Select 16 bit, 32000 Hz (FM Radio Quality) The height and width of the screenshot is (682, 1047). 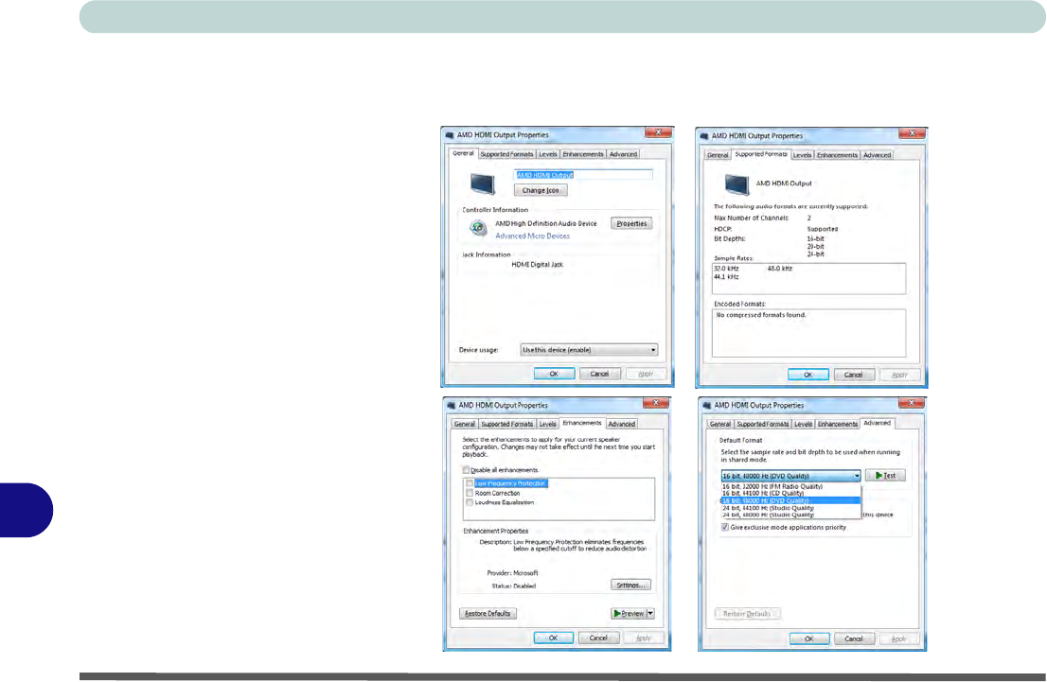pyautogui.click(x=772, y=485)
